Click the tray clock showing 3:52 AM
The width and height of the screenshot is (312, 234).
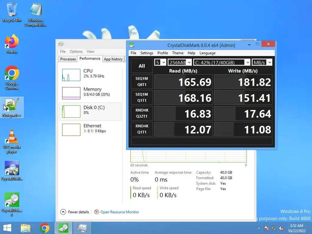point(296,228)
